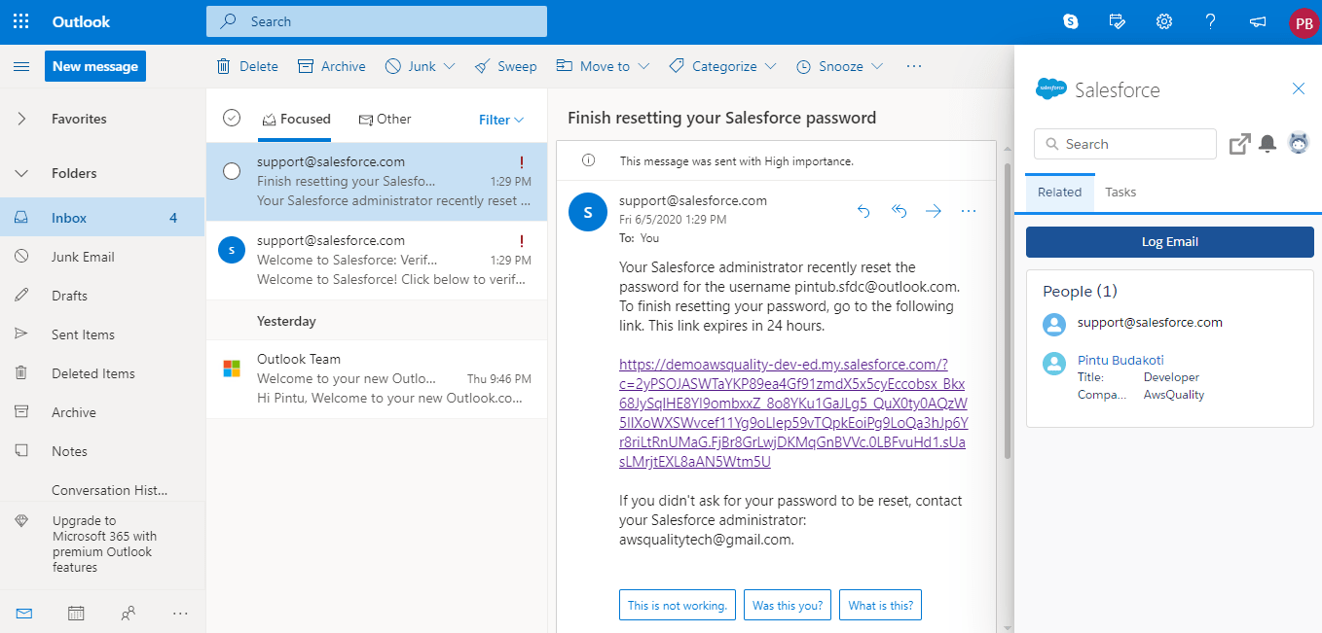Click the New message button
Viewport: 1322px width, 633px height.
[x=95, y=66]
